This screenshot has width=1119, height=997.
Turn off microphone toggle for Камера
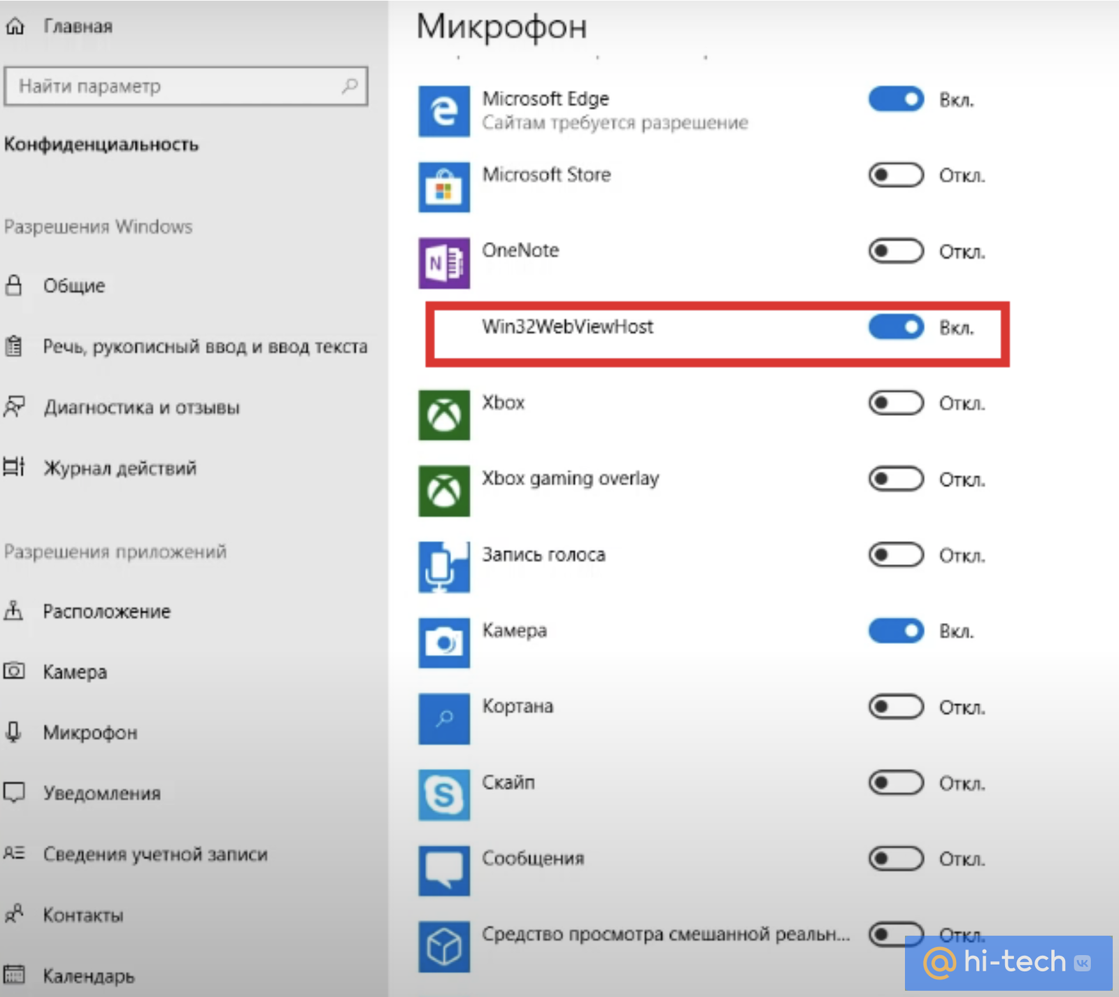(896, 631)
